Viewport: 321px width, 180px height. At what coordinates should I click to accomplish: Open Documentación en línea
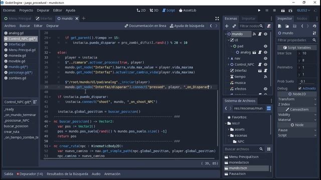145,25
